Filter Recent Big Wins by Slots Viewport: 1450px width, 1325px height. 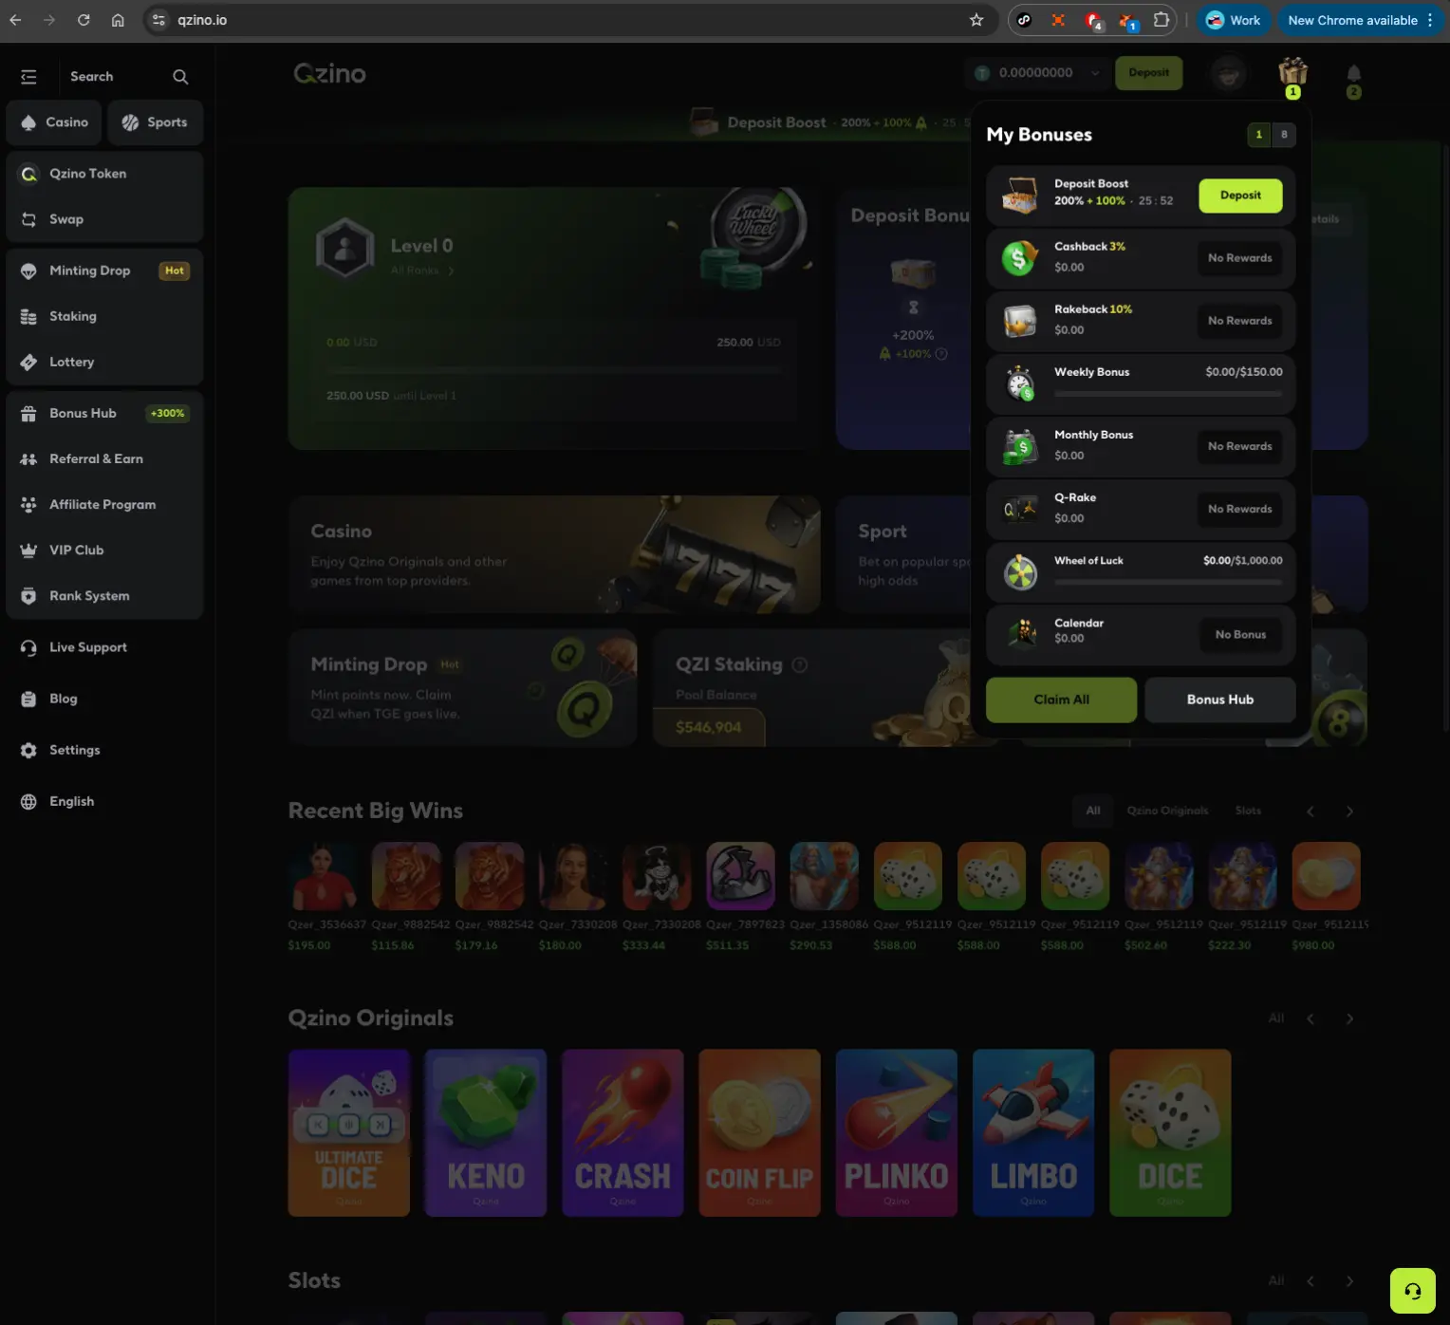pos(1248,811)
